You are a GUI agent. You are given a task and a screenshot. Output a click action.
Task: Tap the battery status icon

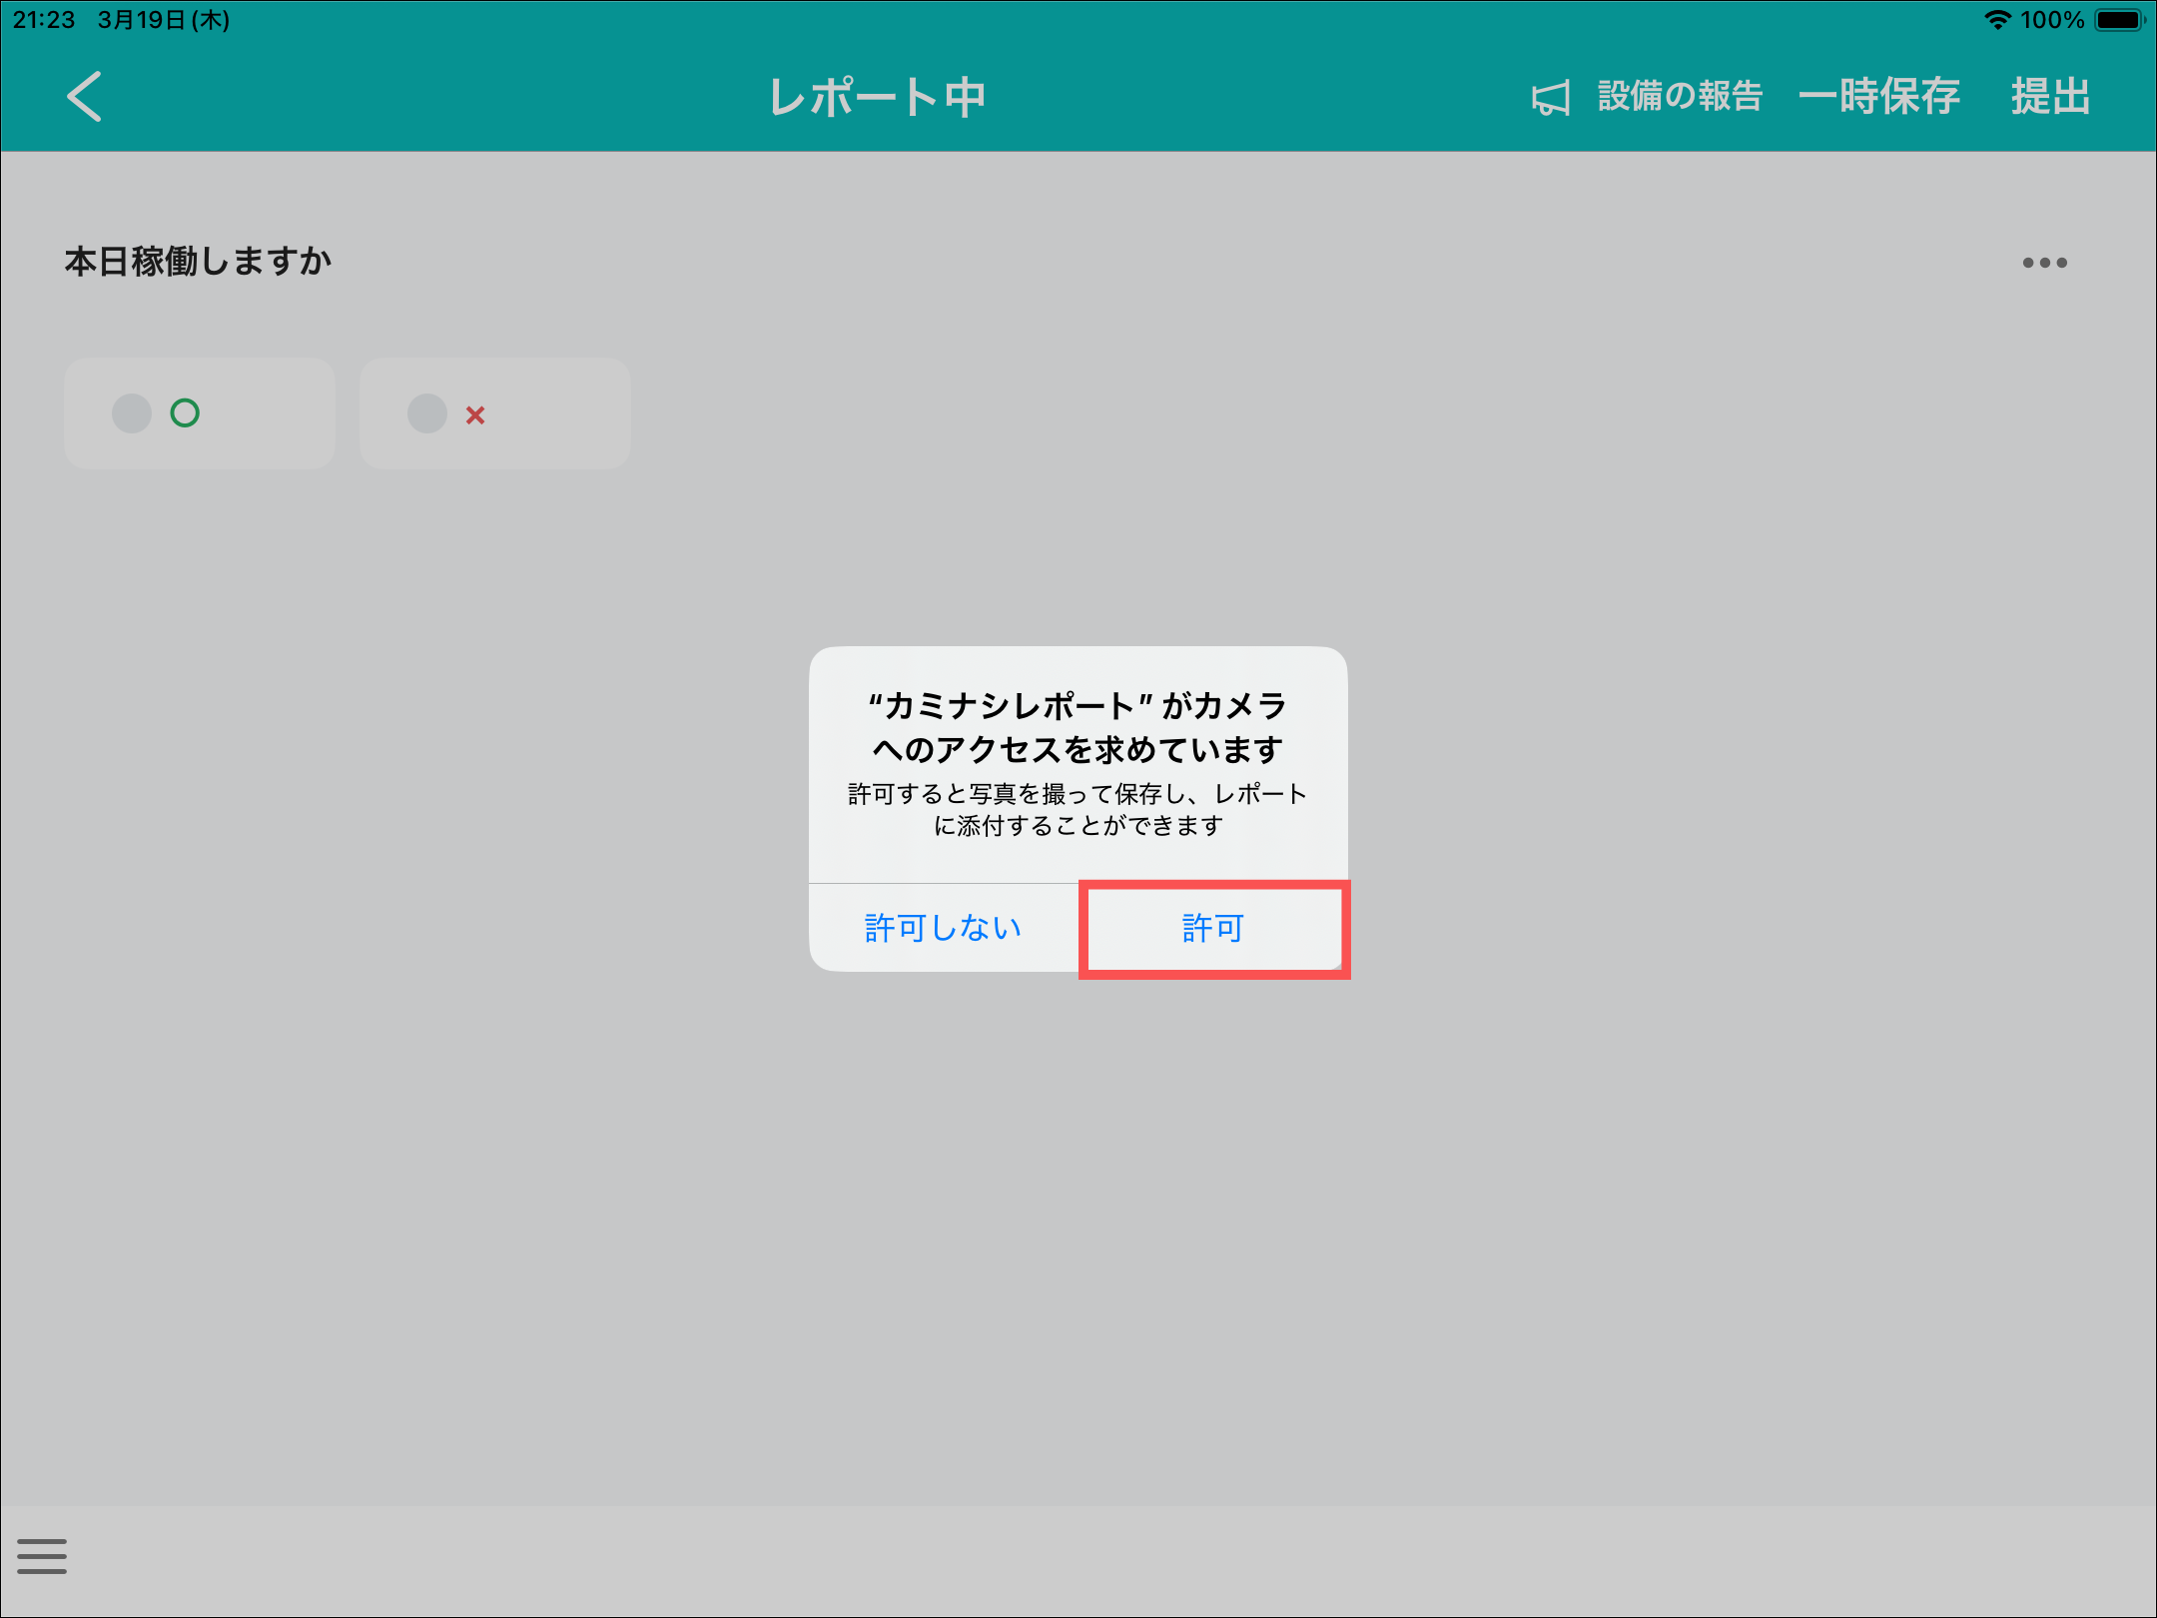(x=2118, y=20)
